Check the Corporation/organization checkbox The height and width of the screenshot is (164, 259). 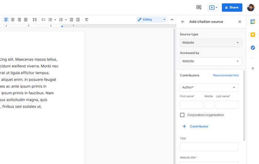pos(182,115)
